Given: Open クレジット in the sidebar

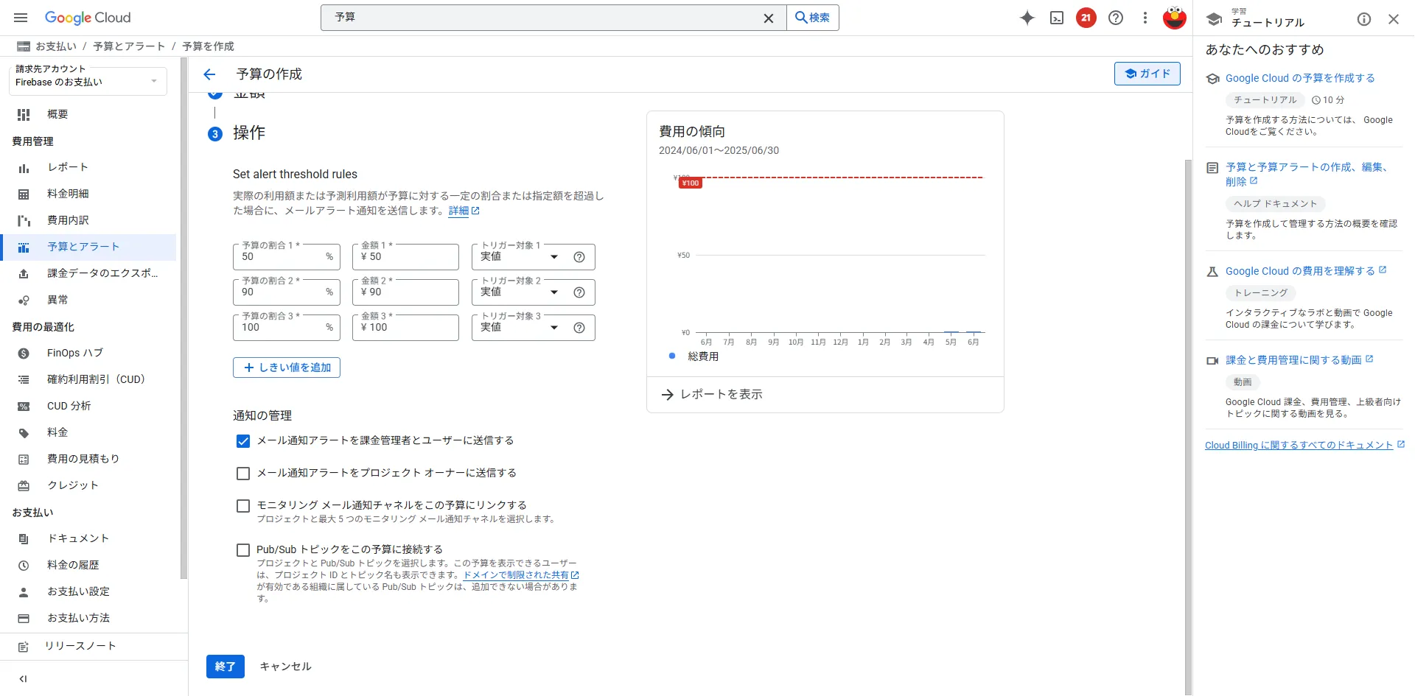Looking at the screenshot, I should [88, 485].
